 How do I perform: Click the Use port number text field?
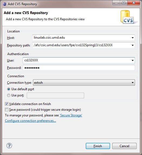[x=55, y=95]
